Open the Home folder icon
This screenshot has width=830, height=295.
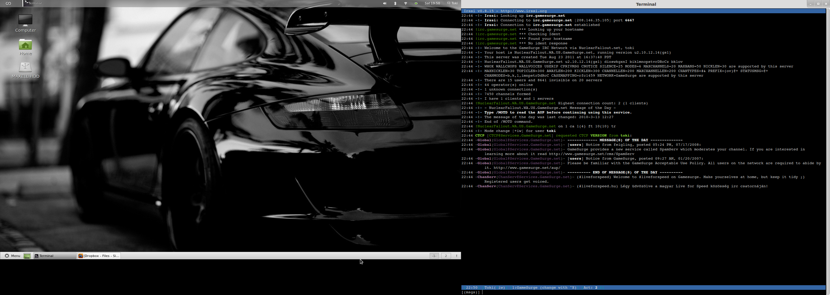pos(25,47)
